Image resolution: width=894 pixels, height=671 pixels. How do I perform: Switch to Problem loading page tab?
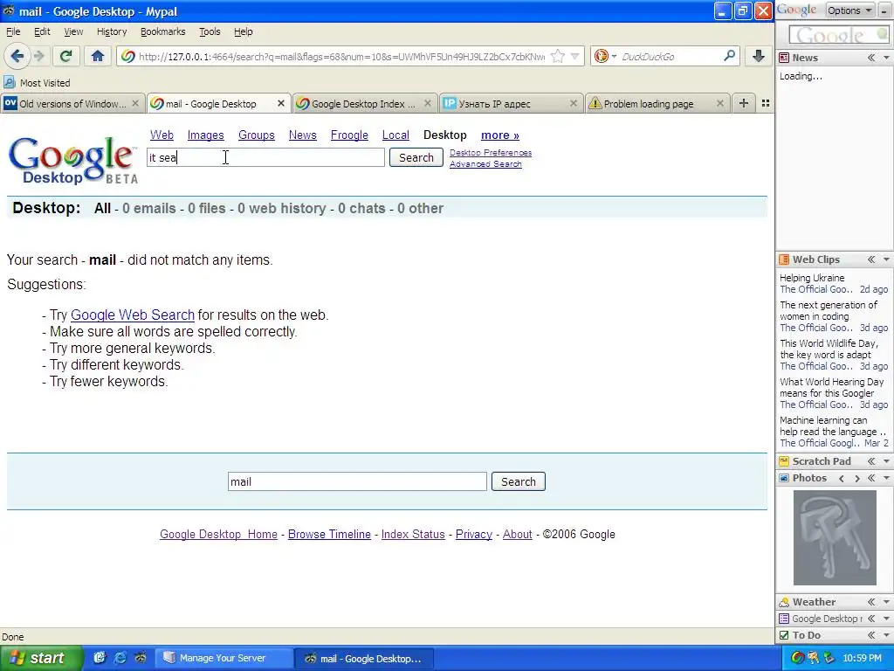point(657,104)
